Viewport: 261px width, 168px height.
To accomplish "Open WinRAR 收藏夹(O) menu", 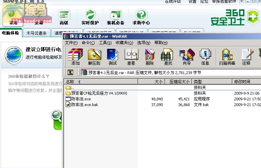I will [x=124, y=43].
